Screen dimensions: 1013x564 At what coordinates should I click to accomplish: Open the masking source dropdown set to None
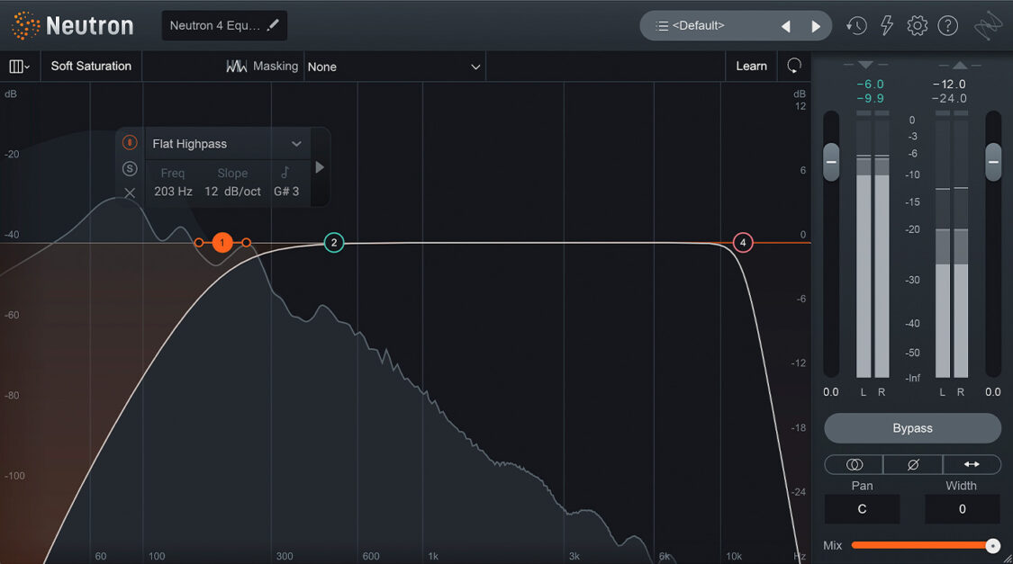394,66
